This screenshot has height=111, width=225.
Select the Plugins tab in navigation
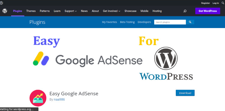point(18,11)
